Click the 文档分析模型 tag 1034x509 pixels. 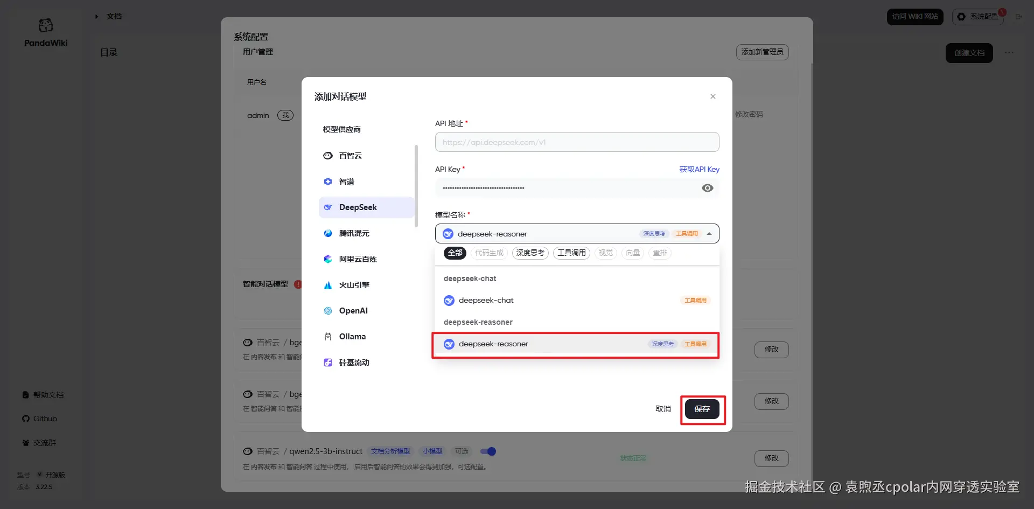tap(390, 451)
